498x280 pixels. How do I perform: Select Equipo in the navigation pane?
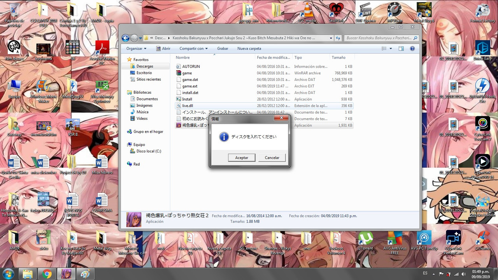(139, 145)
